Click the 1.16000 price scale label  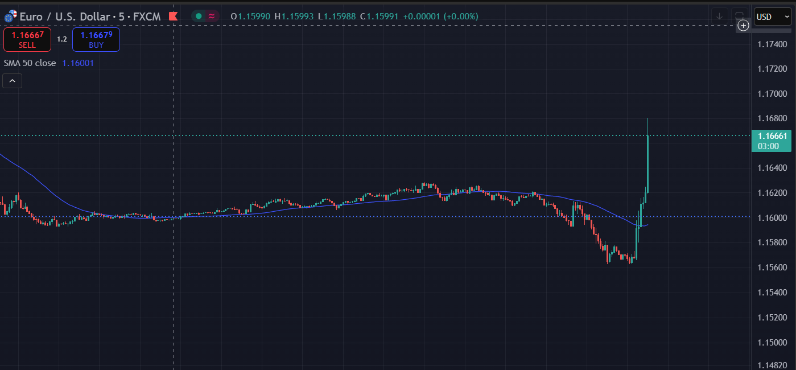tap(773, 218)
